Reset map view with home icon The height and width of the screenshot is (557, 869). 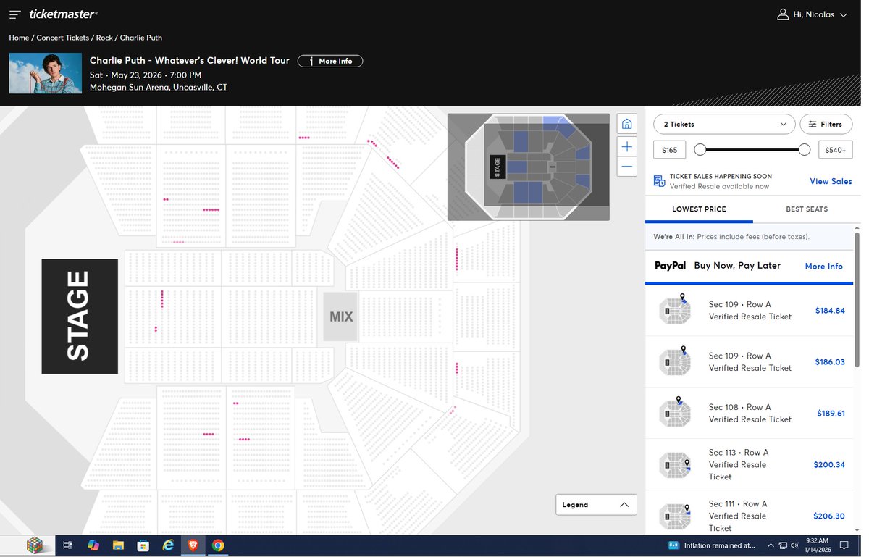[x=627, y=123]
